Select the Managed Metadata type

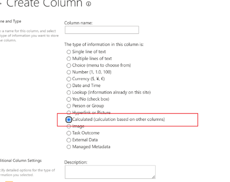[x=69, y=147]
